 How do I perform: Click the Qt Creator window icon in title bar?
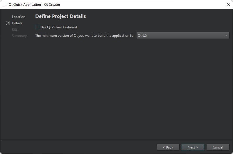(x=5, y=5)
